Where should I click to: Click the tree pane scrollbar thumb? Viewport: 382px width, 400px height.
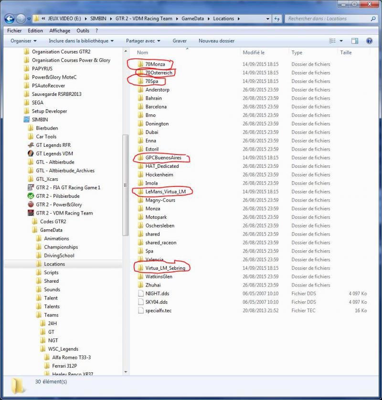[x=126, y=185]
